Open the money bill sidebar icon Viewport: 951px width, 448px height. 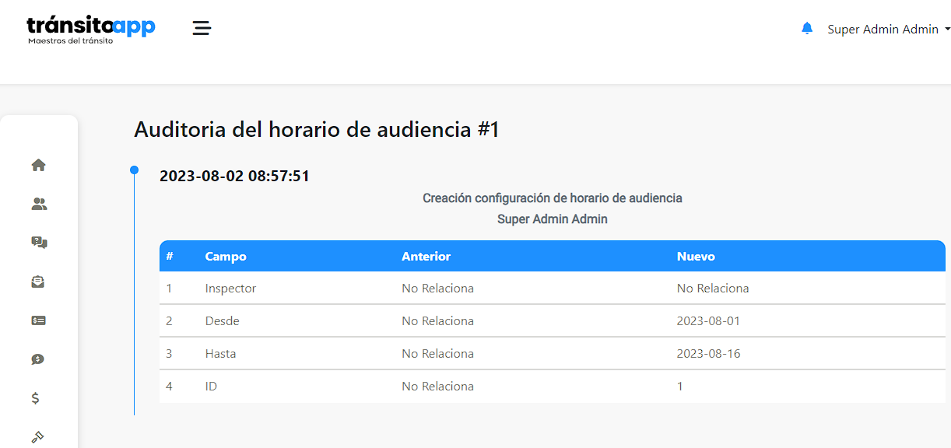(38, 320)
